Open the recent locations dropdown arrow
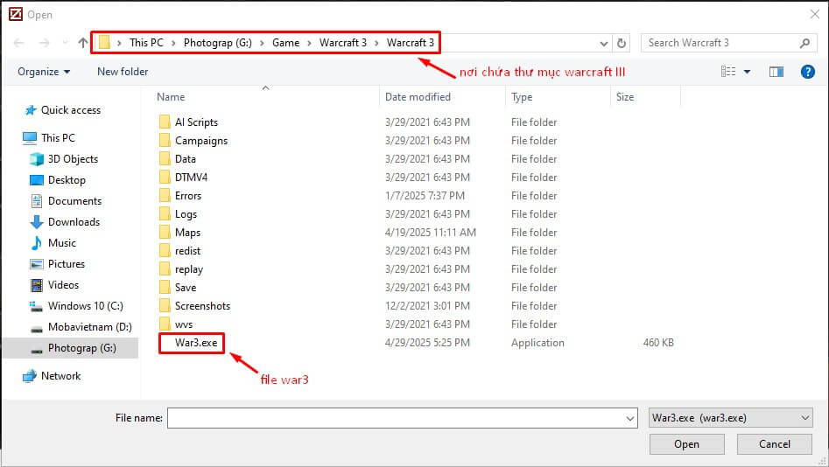 click(x=65, y=43)
